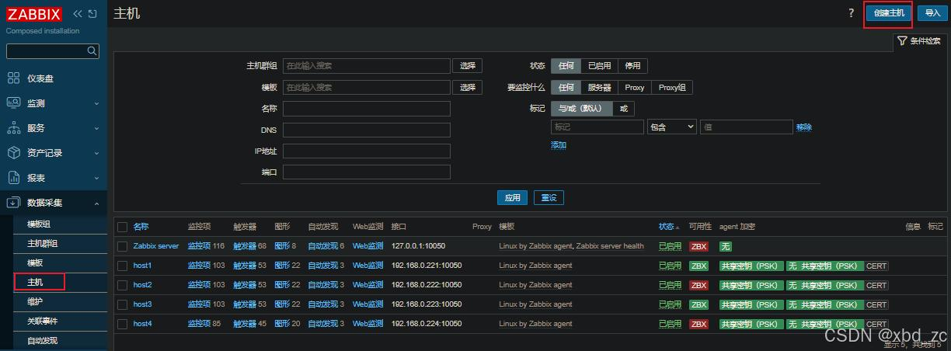951x351 pixels.
Task: Select the Zabbix server row checkbox
Action: [x=122, y=246]
